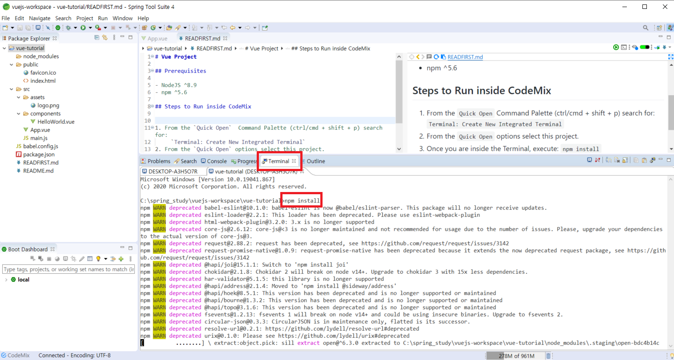Collapse the src folder in Package Explorer
674x360 pixels.
[x=11, y=88]
